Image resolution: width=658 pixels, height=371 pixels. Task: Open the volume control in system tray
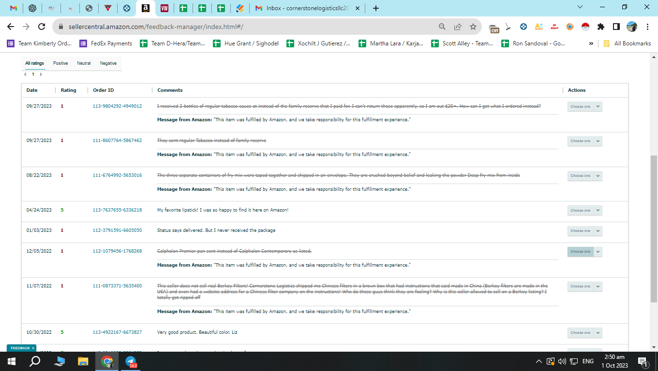(562, 361)
